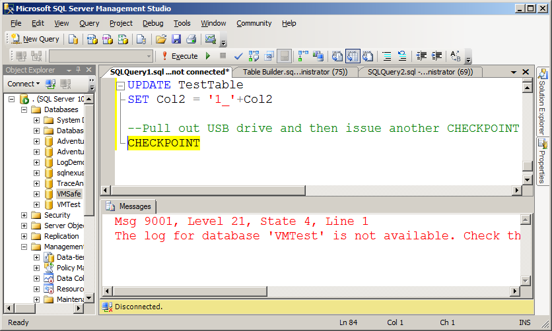
Task: Click the Analysis Services MDX Query icon
Action: coord(92,39)
